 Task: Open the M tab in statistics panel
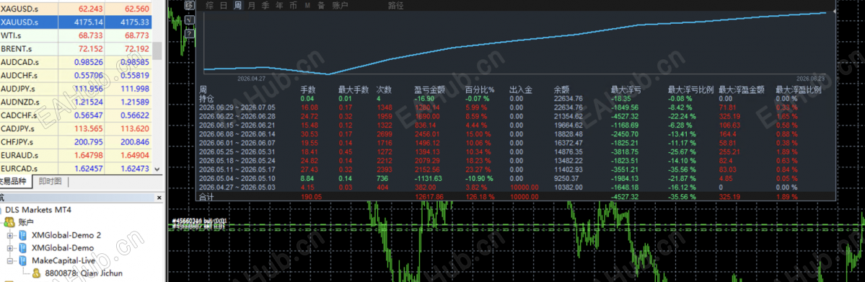[x=307, y=6]
